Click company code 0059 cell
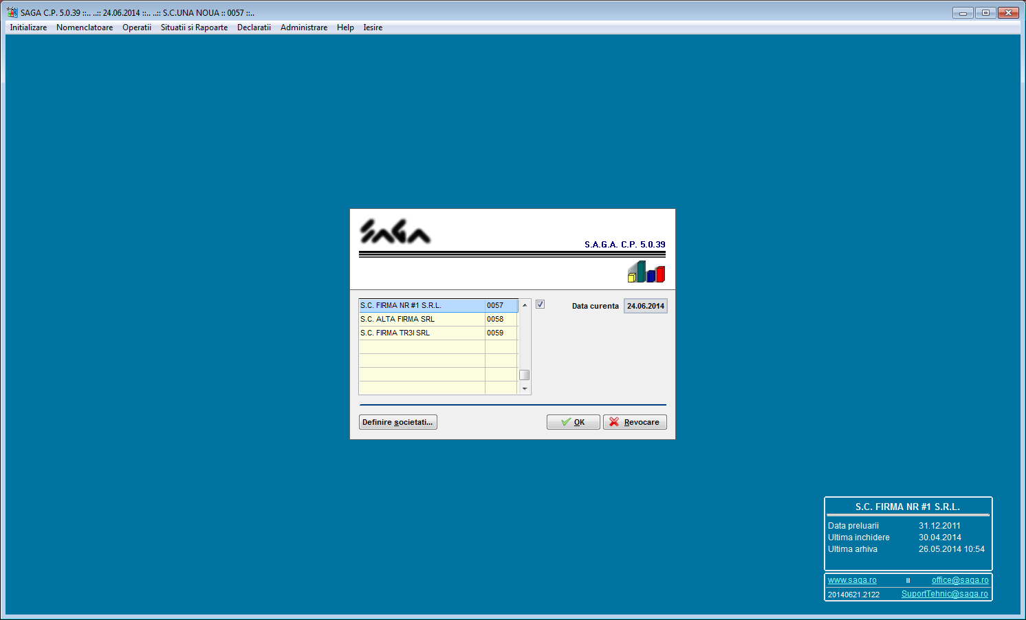Viewport: 1026px width, 620px height. pyautogui.click(x=501, y=333)
